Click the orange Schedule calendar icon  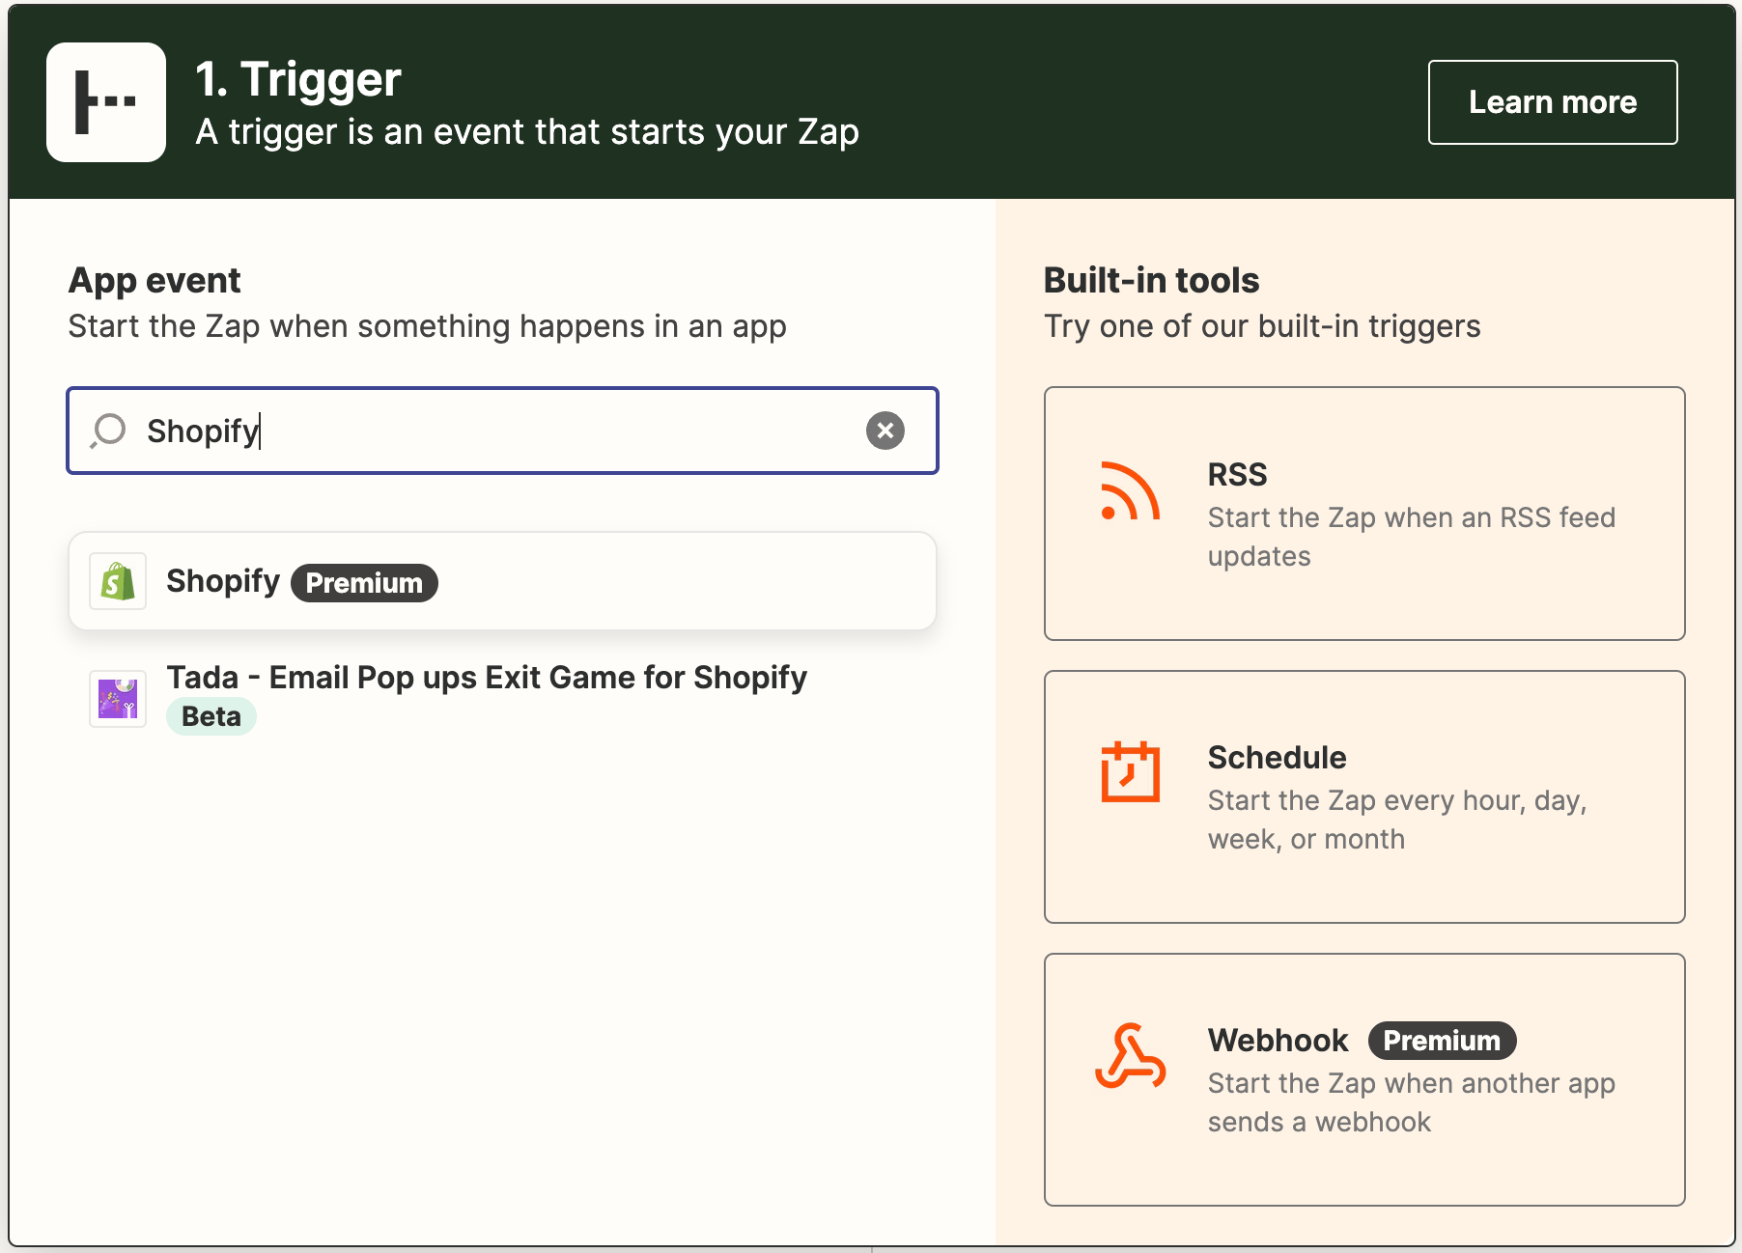click(1130, 772)
